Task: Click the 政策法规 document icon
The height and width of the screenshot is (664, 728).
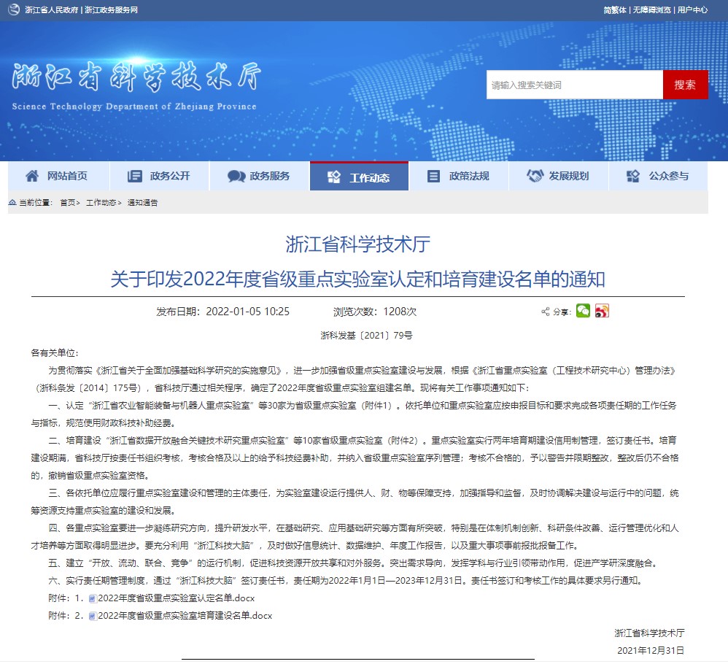Action: (433, 176)
